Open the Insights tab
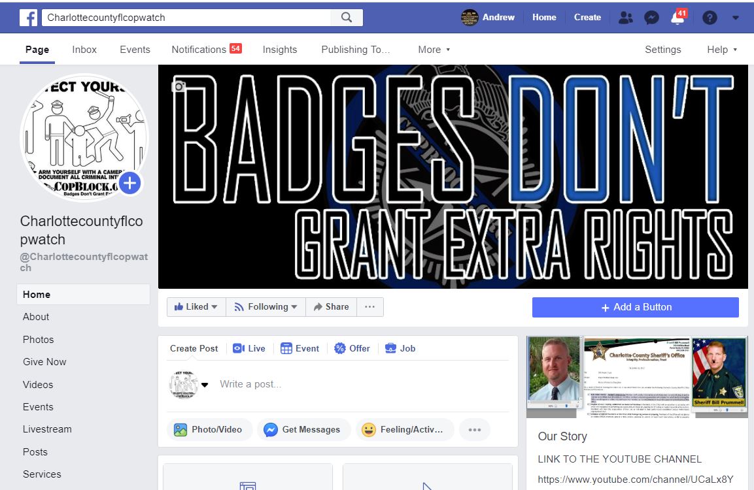Image resolution: width=754 pixels, height=490 pixels. [280, 50]
